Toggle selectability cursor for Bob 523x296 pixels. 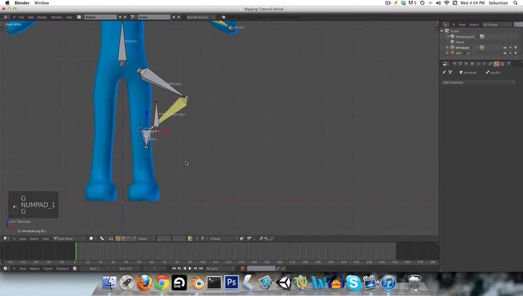click(510, 53)
